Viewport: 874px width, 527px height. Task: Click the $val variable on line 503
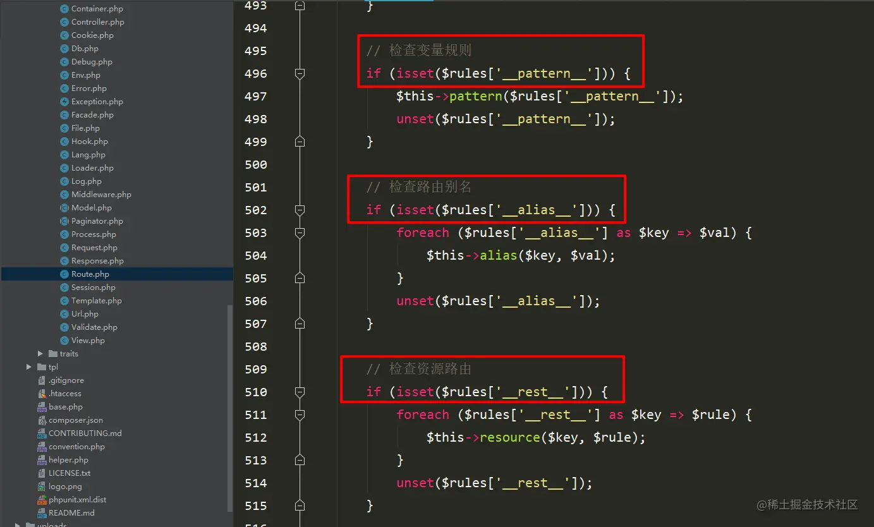click(x=715, y=233)
